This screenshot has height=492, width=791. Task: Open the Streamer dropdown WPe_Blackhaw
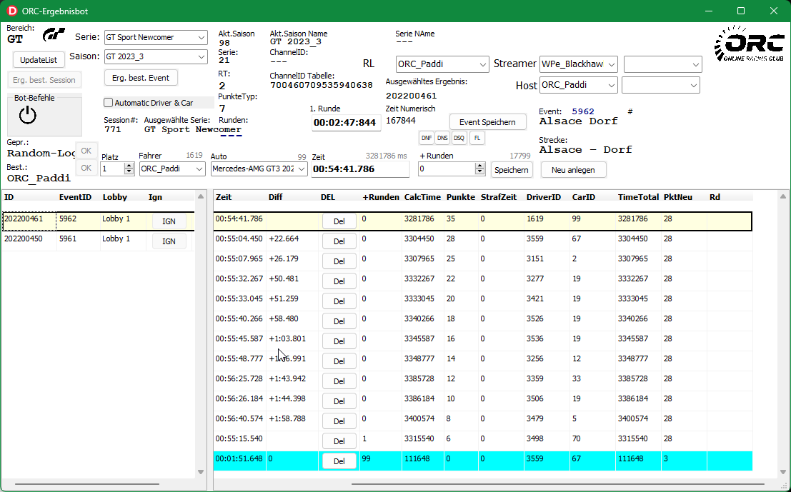pyautogui.click(x=578, y=64)
